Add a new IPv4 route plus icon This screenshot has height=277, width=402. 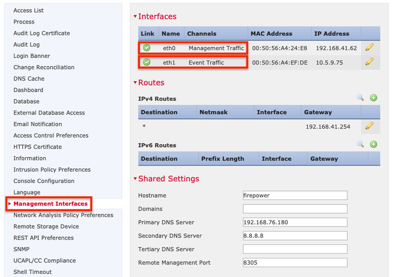(374, 98)
